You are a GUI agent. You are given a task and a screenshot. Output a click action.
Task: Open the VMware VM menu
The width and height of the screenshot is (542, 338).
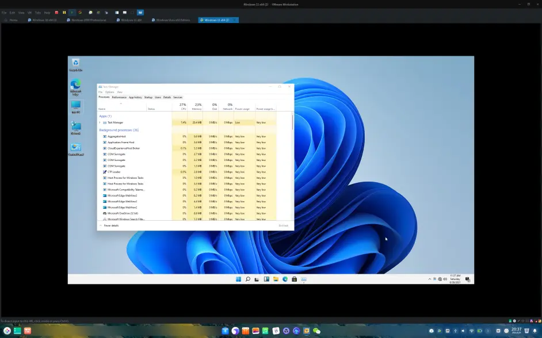coord(29,13)
